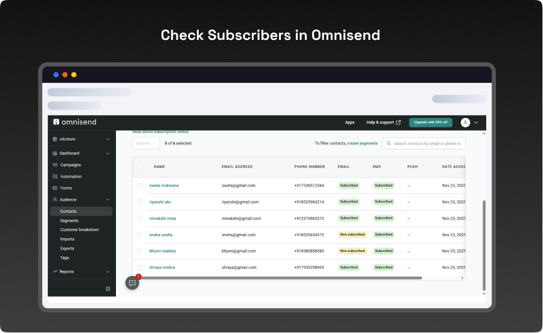The width and height of the screenshot is (543, 333).
Task: Open the create segments link
Action: click(x=362, y=143)
